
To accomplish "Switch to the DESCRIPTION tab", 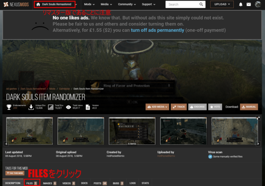I will (13, 183).
